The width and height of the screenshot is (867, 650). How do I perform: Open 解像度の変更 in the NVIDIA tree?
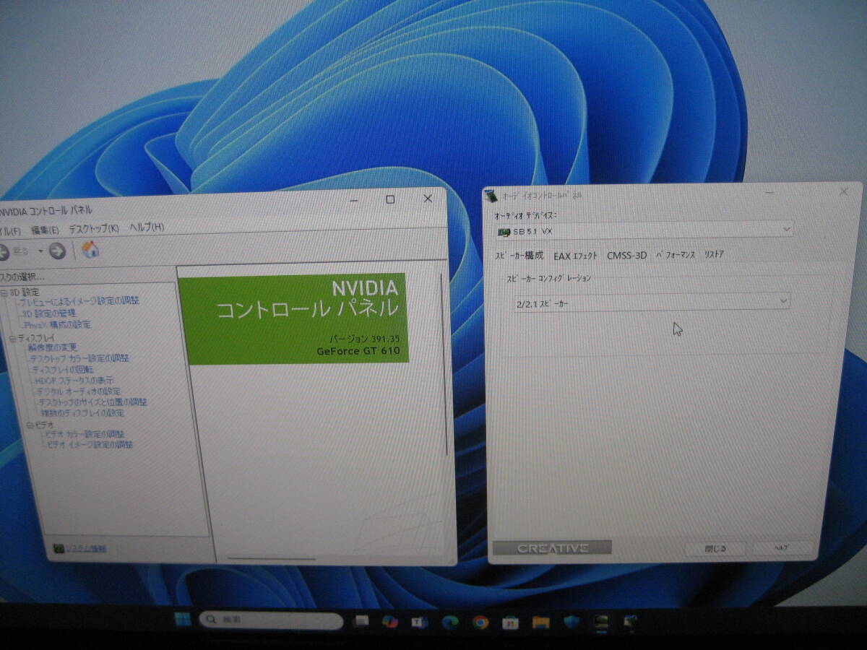(52, 348)
